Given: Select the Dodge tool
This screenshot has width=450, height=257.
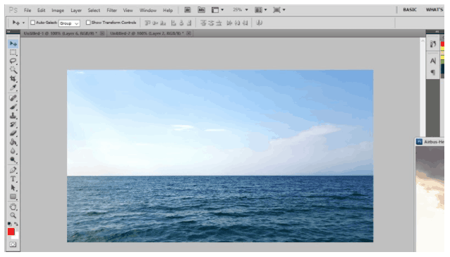Looking at the screenshot, I should (13, 160).
